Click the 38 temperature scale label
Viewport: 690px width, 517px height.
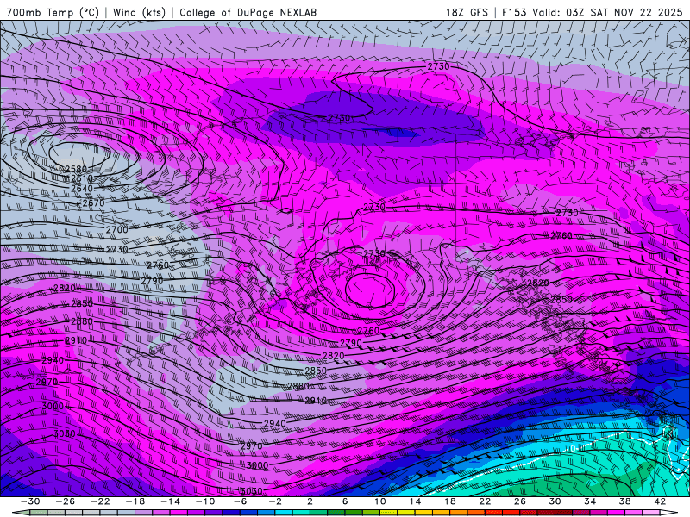click(x=624, y=501)
